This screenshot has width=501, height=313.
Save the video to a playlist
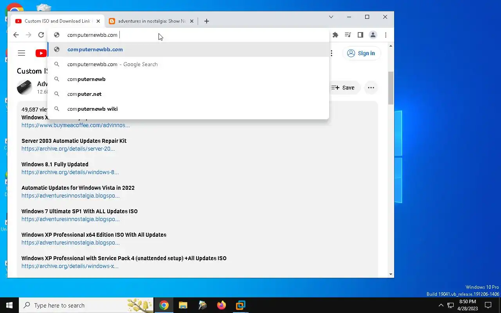[343, 88]
